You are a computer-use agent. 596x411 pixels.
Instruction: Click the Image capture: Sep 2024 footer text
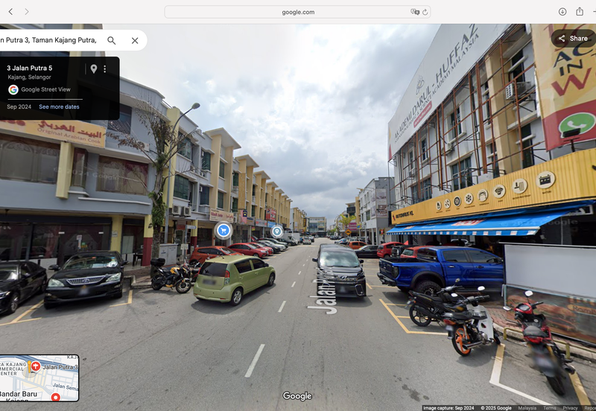(448, 408)
